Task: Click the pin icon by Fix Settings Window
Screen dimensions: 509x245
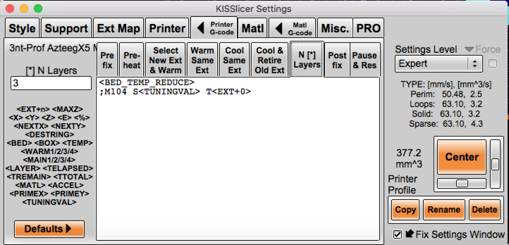Action: (409, 234)
